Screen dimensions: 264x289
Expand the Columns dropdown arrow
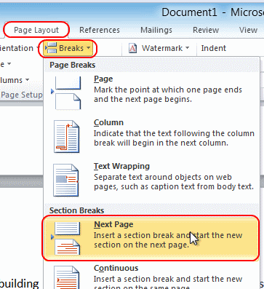pos(27,80)
